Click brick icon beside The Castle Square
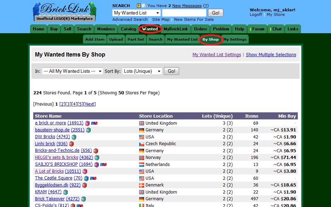 (x=86, y=178)
